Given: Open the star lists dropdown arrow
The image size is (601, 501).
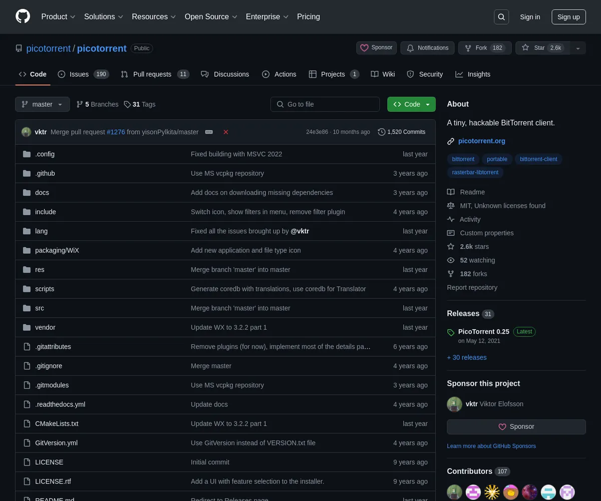Looking at the screenshot, I should click(x=578, y=48).
